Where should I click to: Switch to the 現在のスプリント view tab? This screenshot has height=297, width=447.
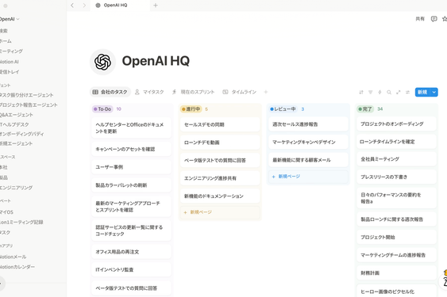pos(193,92)
